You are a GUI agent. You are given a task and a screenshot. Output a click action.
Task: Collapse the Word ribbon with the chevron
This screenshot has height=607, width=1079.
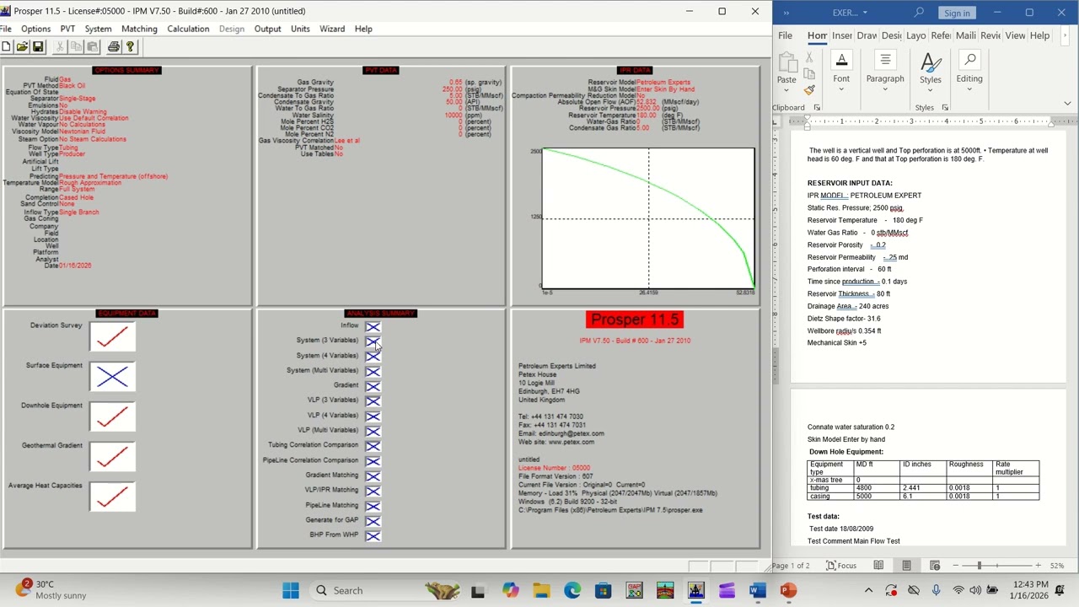coord(1067,104)
